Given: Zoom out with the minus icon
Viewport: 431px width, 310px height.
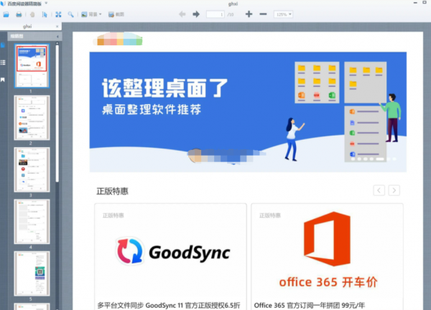Looking at the screenshot, I should [263, 14].
